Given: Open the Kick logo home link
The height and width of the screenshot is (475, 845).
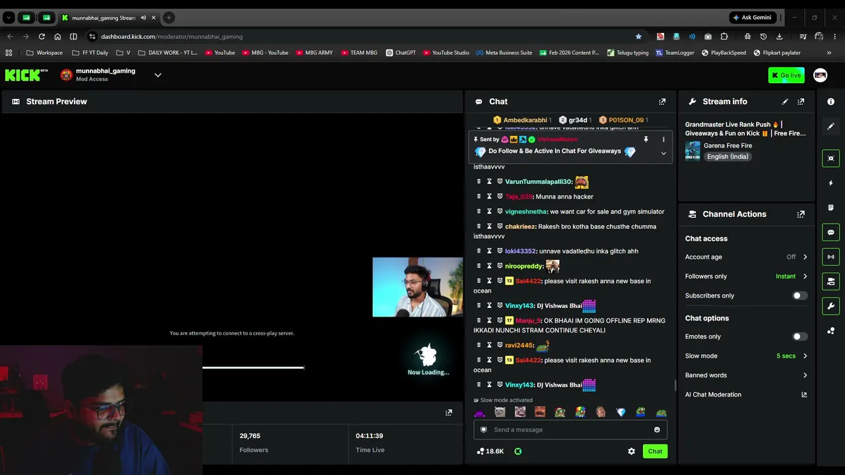Looking at the screenshot, I should (26, 75).
